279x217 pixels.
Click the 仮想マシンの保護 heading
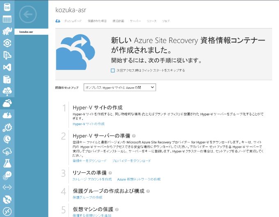tap(93, 209)
